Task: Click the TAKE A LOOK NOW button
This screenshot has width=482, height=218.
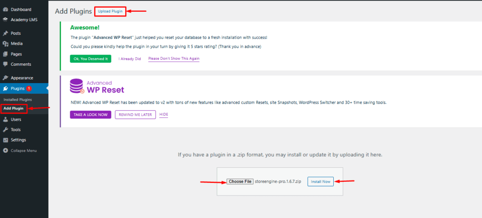Action: [x=90, y=115]
